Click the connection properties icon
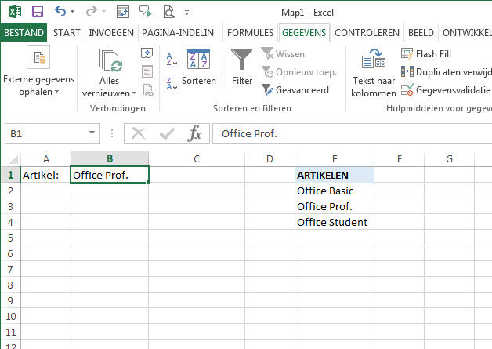 (x=147, y=71)
